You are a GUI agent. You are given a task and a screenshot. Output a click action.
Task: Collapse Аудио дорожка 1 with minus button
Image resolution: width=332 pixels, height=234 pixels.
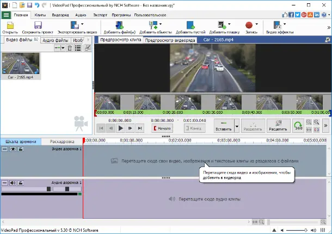point(5,183)
